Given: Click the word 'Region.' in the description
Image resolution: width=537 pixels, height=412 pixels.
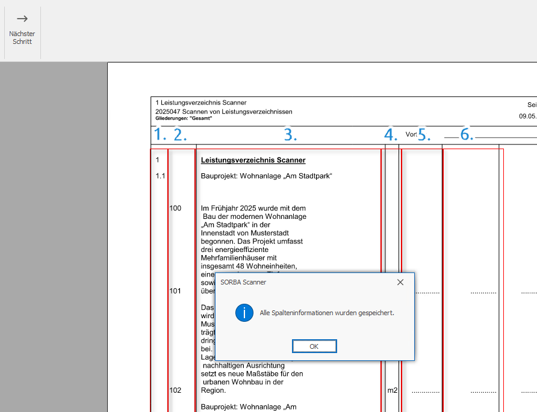Looking at the screenshot, I should pyautogui.click(x=213, y=390).
